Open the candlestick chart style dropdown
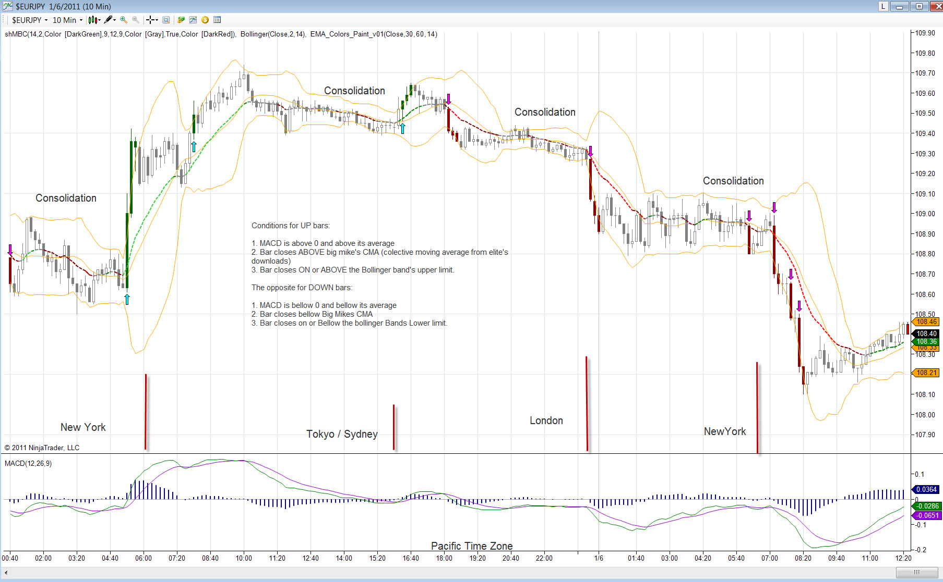This screenshot has height=582, width=943. pyautogui.click(x=94, y=20)
